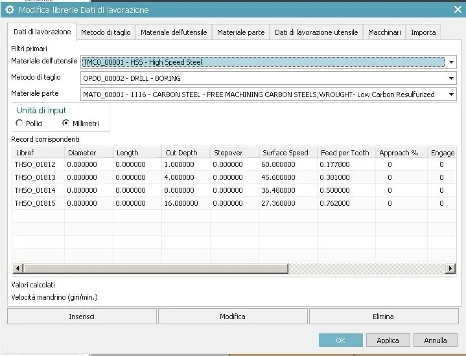
Task: Cancel with the Annulla button
Action: 436,340
